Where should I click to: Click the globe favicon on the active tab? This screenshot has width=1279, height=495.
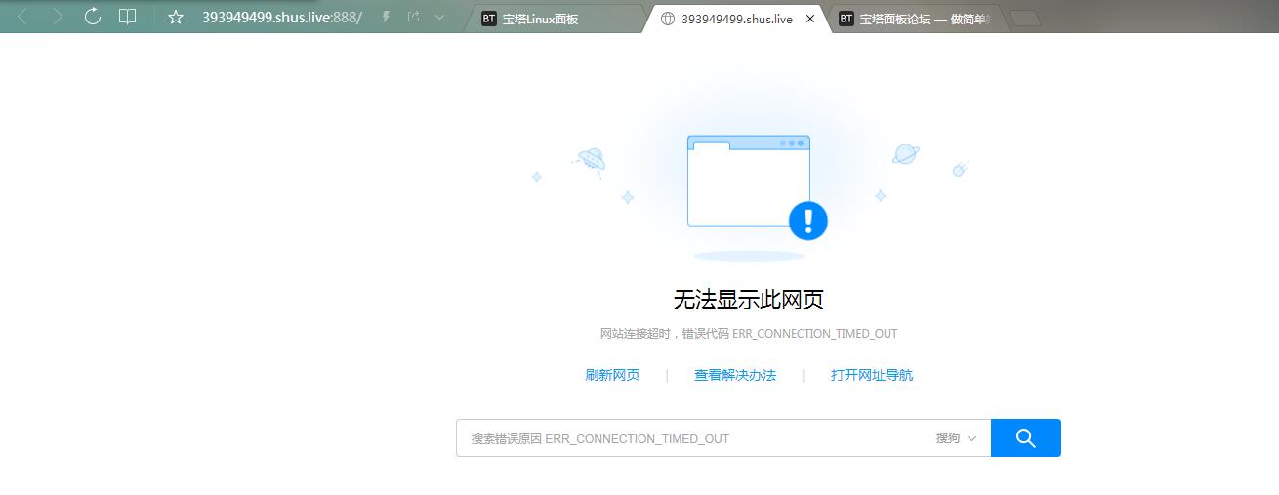[x=668, y=19]
